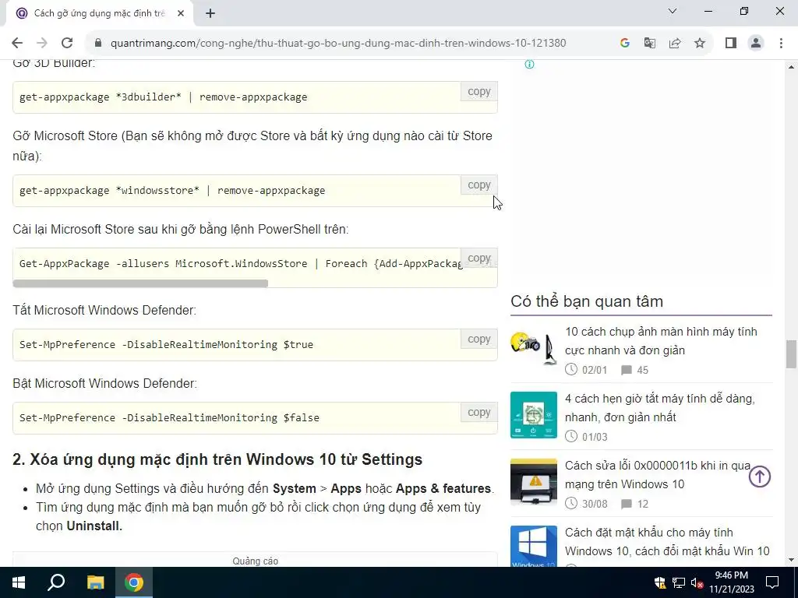Copy the reinstall Microsoft Store command

coord(479,259)
